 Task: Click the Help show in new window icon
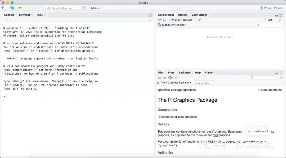click(177, 78)
